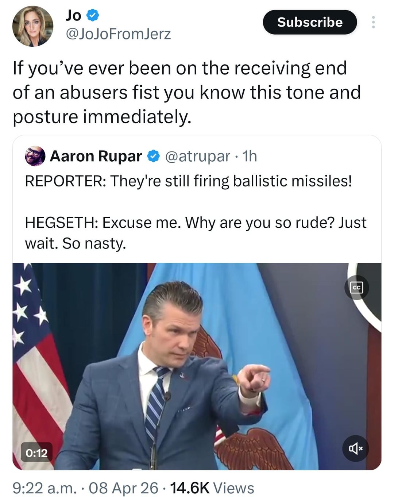Click the "1h" quoted tweet timestamp
Viewport: 394px width, 497px height.
tap(250, 156)
